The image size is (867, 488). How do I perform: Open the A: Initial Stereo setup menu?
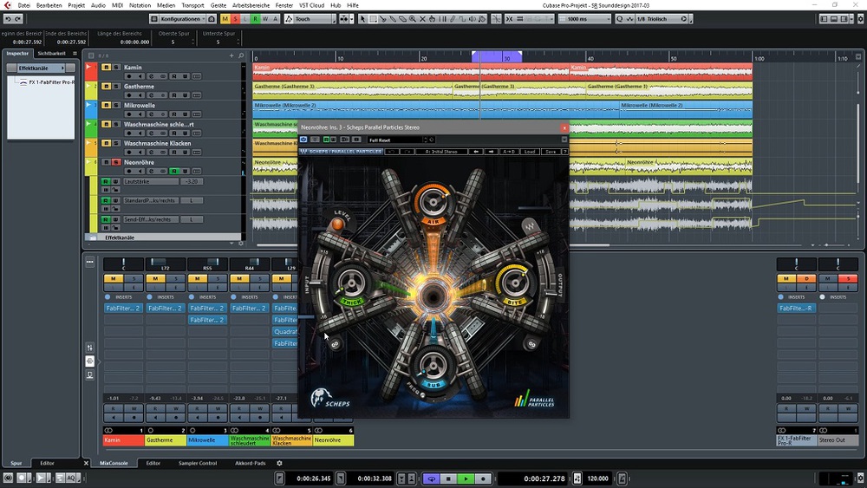(x=441, y=152)
